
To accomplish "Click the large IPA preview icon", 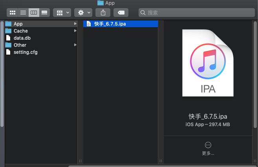I will 208,63.
